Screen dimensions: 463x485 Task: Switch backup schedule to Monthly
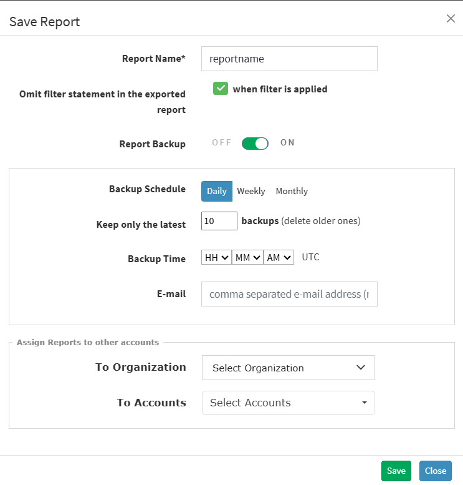[292, 192]
